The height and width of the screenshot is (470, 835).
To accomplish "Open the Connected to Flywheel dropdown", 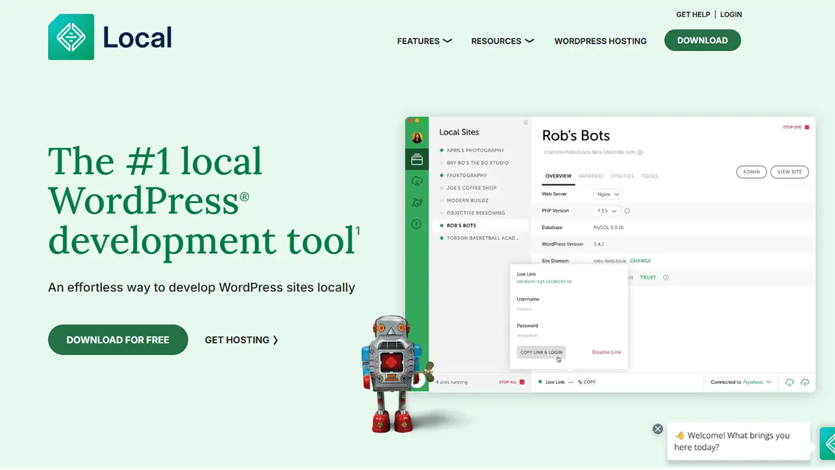I will coord(741,383).
